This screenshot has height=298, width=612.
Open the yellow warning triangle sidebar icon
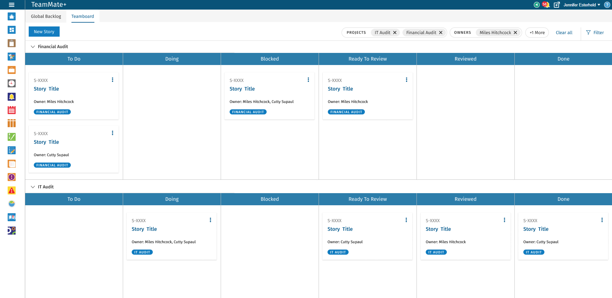tap(12, 191)
